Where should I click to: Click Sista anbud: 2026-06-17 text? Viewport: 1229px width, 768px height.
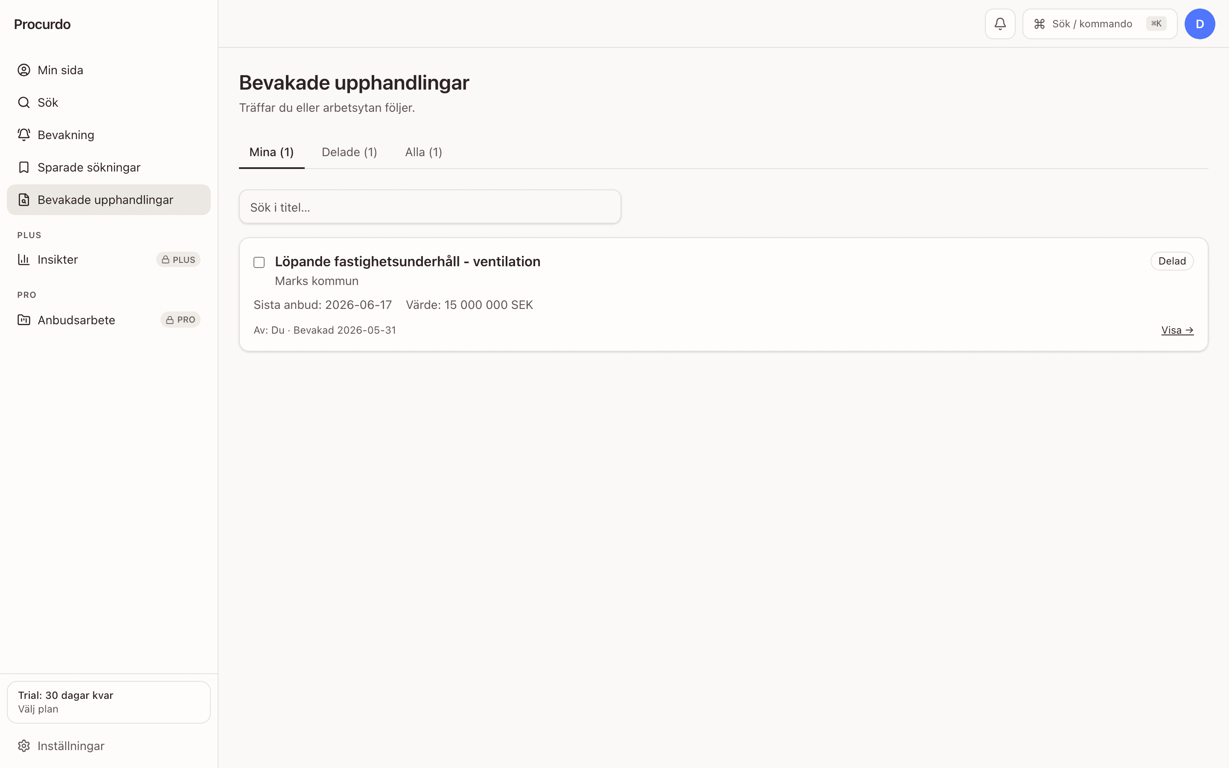pos(323,305)
